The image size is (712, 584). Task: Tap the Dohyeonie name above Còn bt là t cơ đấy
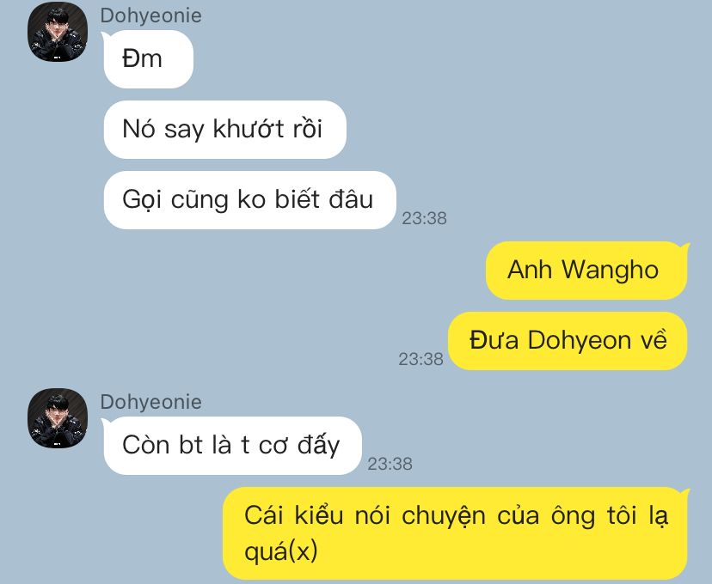[150, 402]
